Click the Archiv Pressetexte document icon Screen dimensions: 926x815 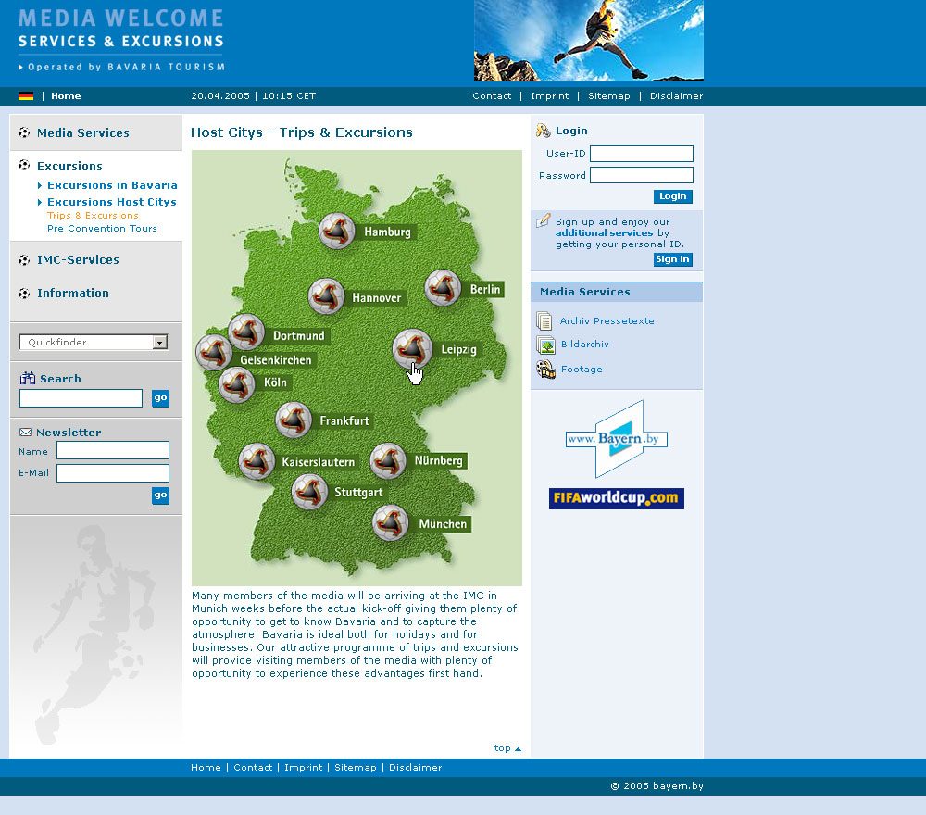[543, 320]
